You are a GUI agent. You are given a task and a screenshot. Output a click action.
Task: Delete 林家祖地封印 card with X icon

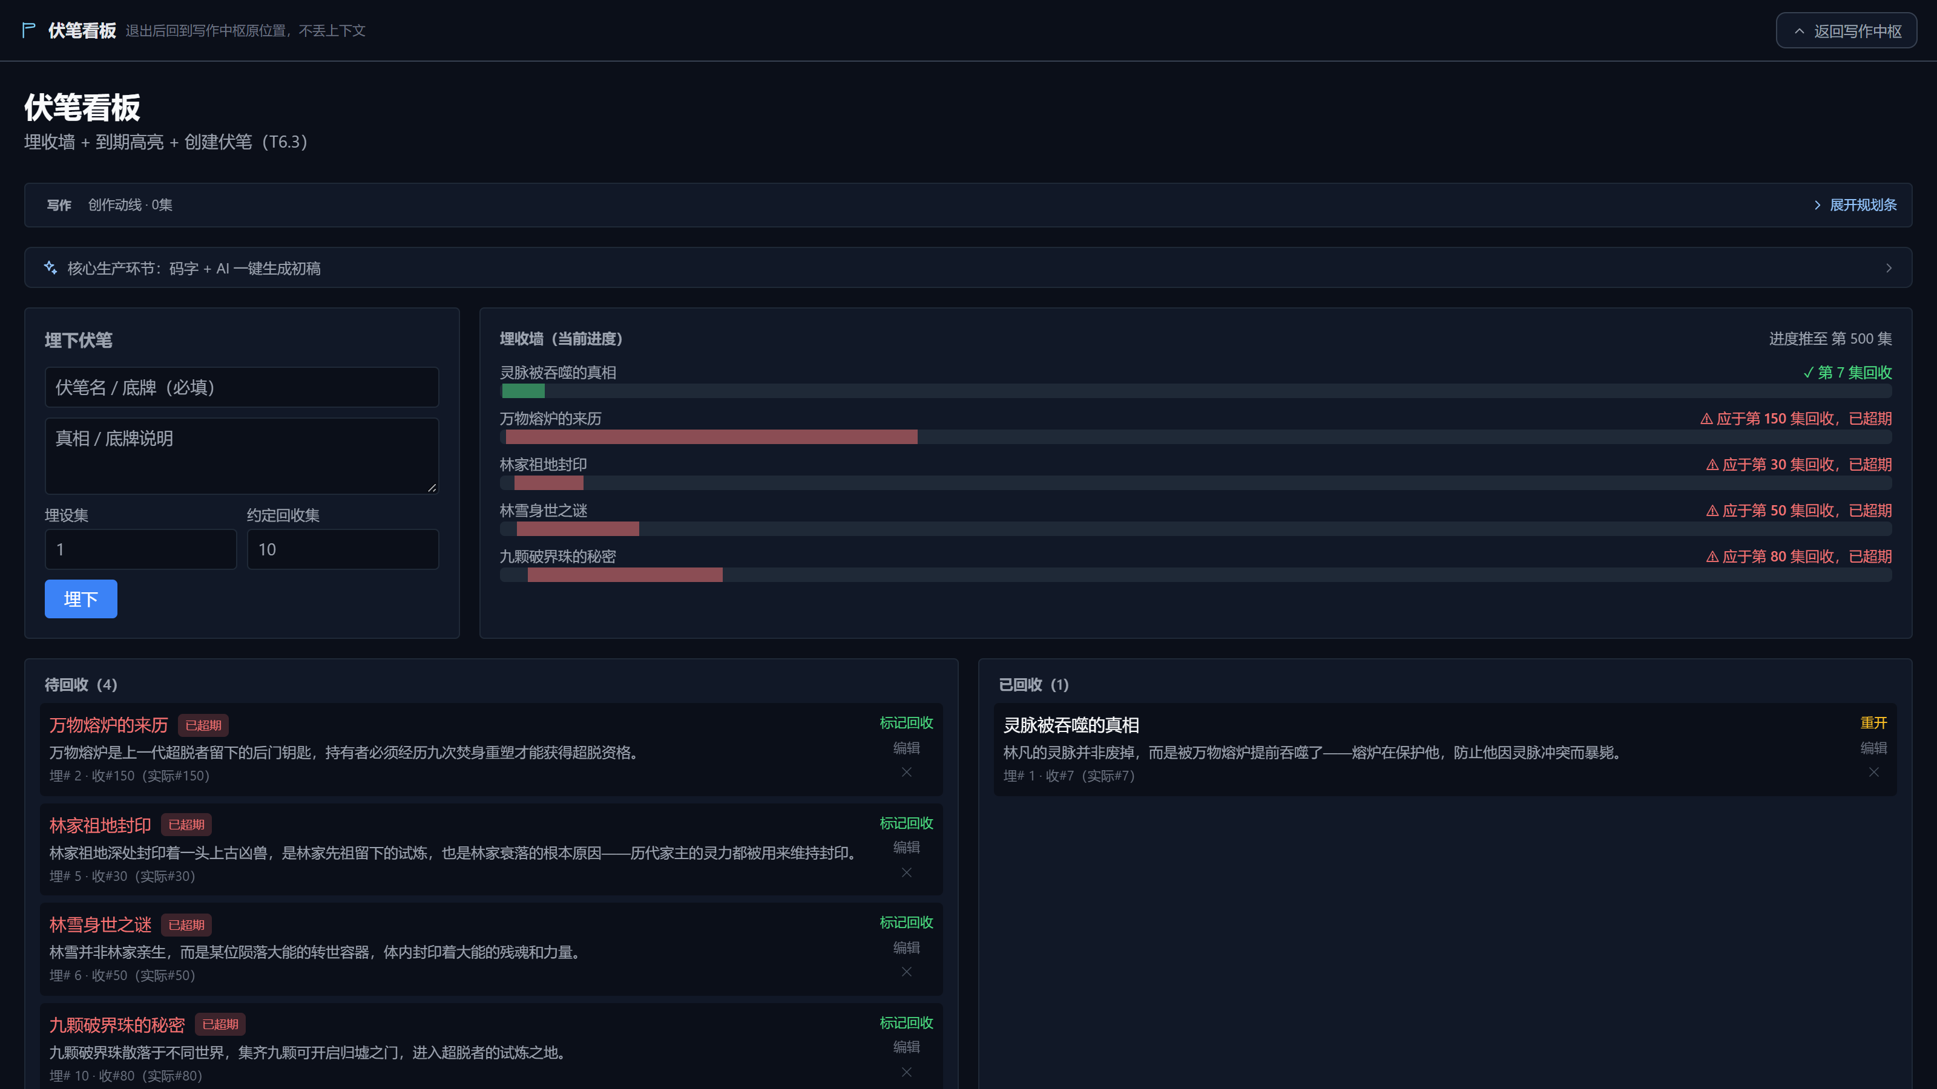[907, 872]
